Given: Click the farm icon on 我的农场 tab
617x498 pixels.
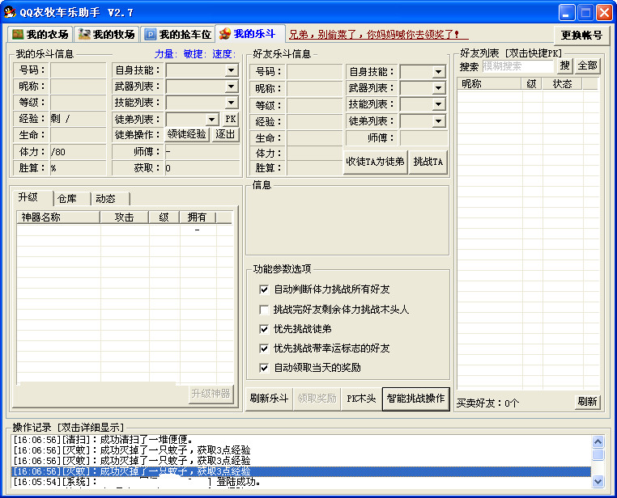Looking at the screenshot, I should click(18, 35).
